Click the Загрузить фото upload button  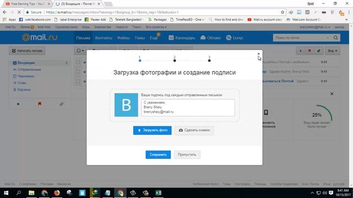pyautogui.click(x=152, y=130)
